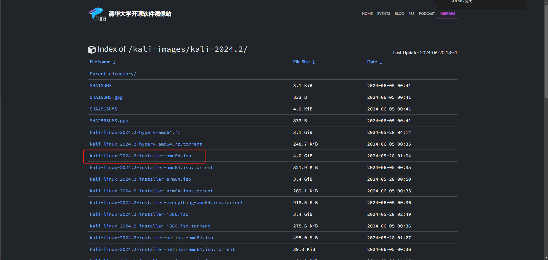The image size is (548, 260).
Task: Click the Last Update 2024-06-20 13:51 text
Action: point(425,53)
